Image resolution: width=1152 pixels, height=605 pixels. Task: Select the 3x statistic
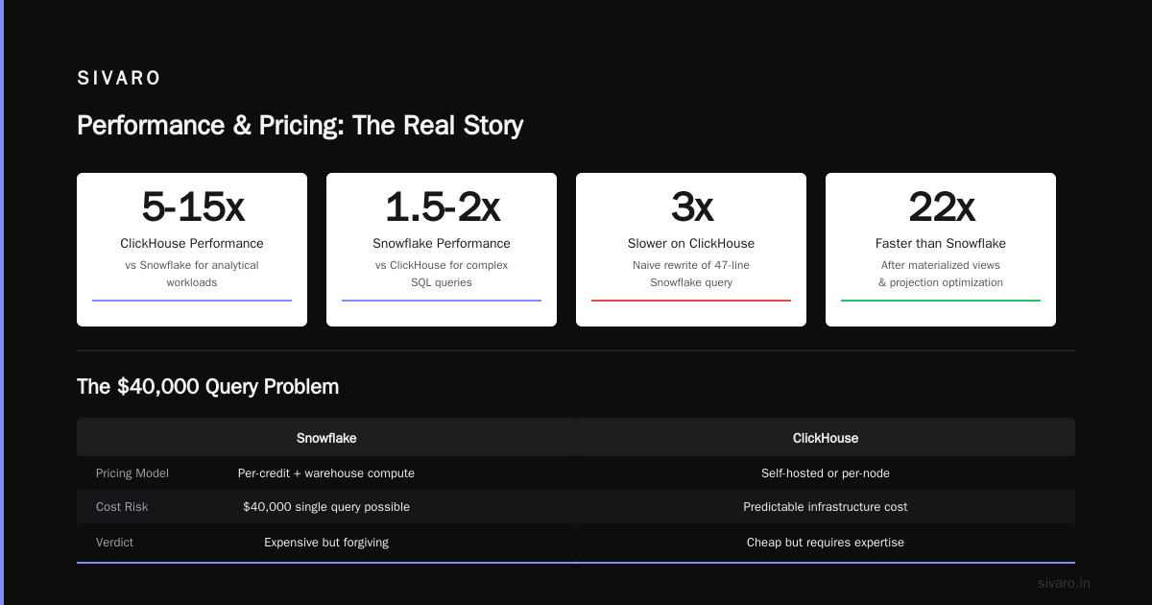pos(691,206)
